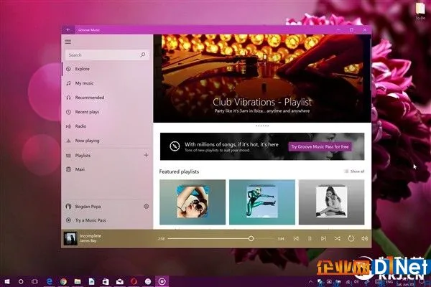Open the Maxi playlist
Viewport: 431px width, 287px height.
[x=107, y=169]
